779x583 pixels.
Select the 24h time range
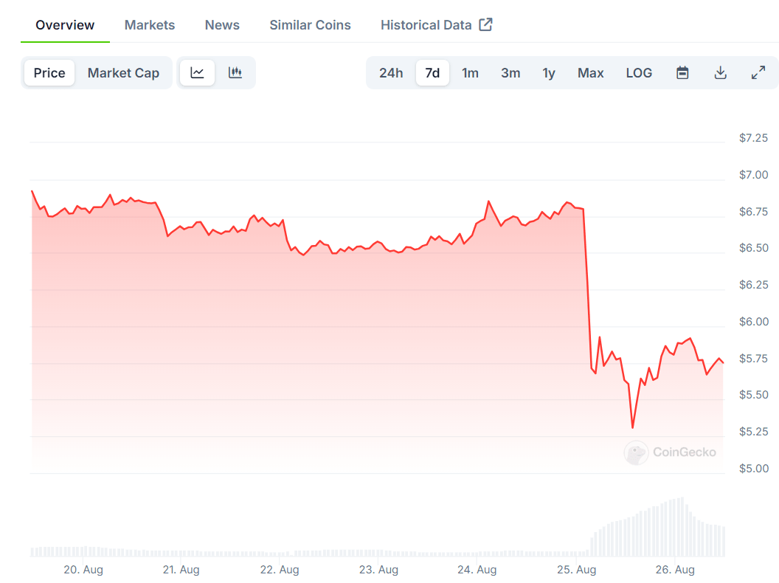click(x=391, y=72)
